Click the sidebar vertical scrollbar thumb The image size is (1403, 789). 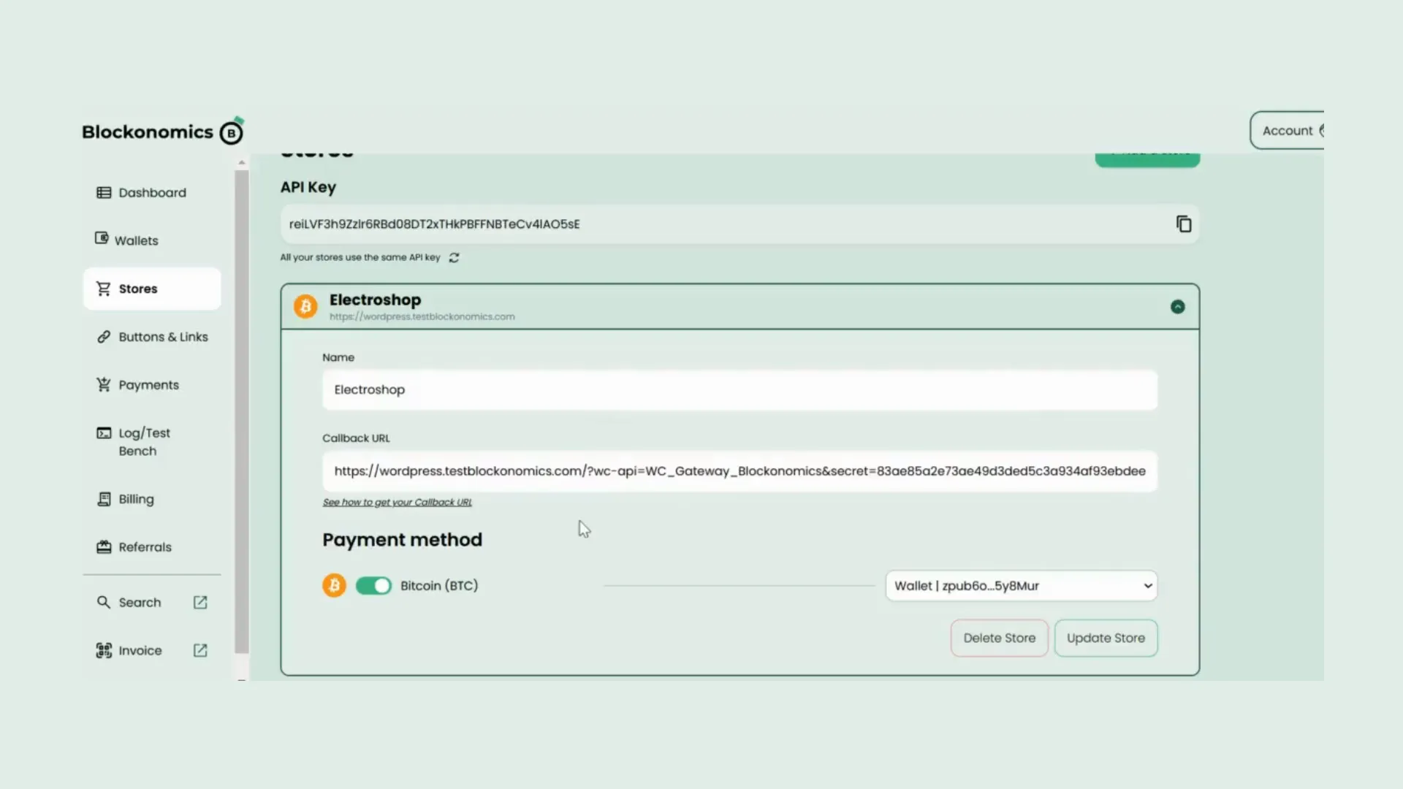coord(241,412)
